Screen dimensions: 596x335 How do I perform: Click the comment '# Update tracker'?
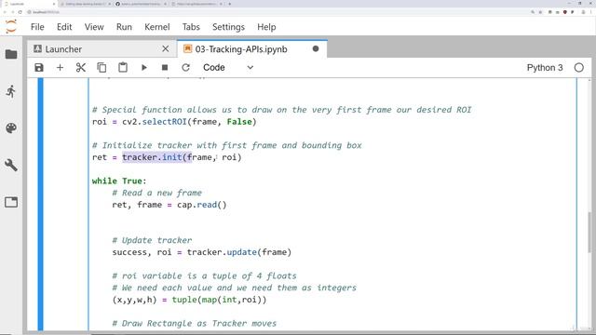pos(152,240)
